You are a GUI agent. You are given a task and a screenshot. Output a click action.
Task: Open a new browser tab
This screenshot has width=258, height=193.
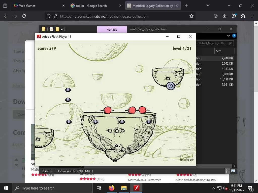(186, 6)
